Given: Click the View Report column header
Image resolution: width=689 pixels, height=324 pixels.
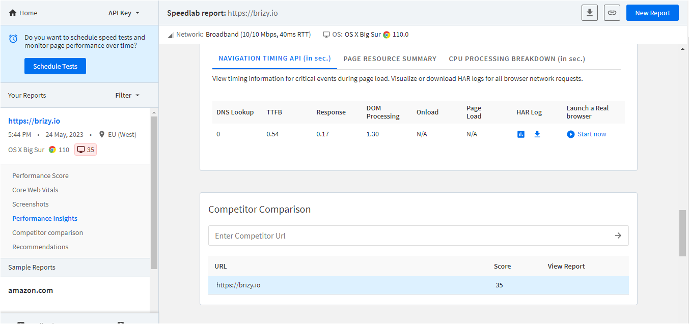Looking at the screenshot, I should [566, 266].
